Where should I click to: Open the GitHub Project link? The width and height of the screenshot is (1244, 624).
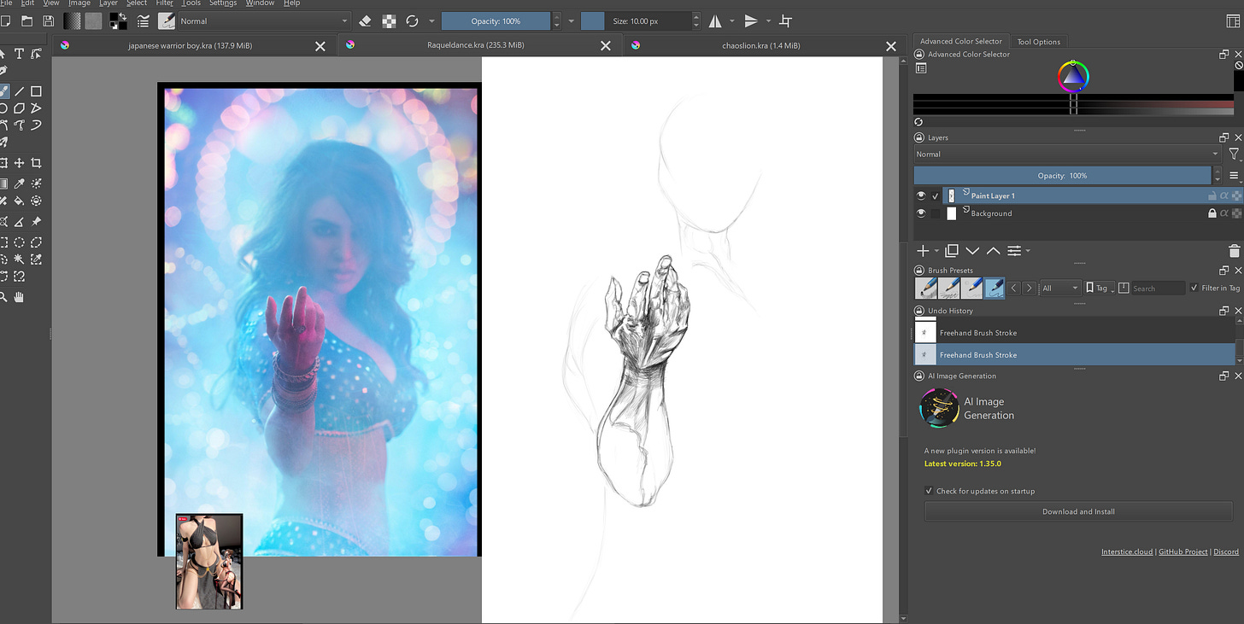(1184, 551)
